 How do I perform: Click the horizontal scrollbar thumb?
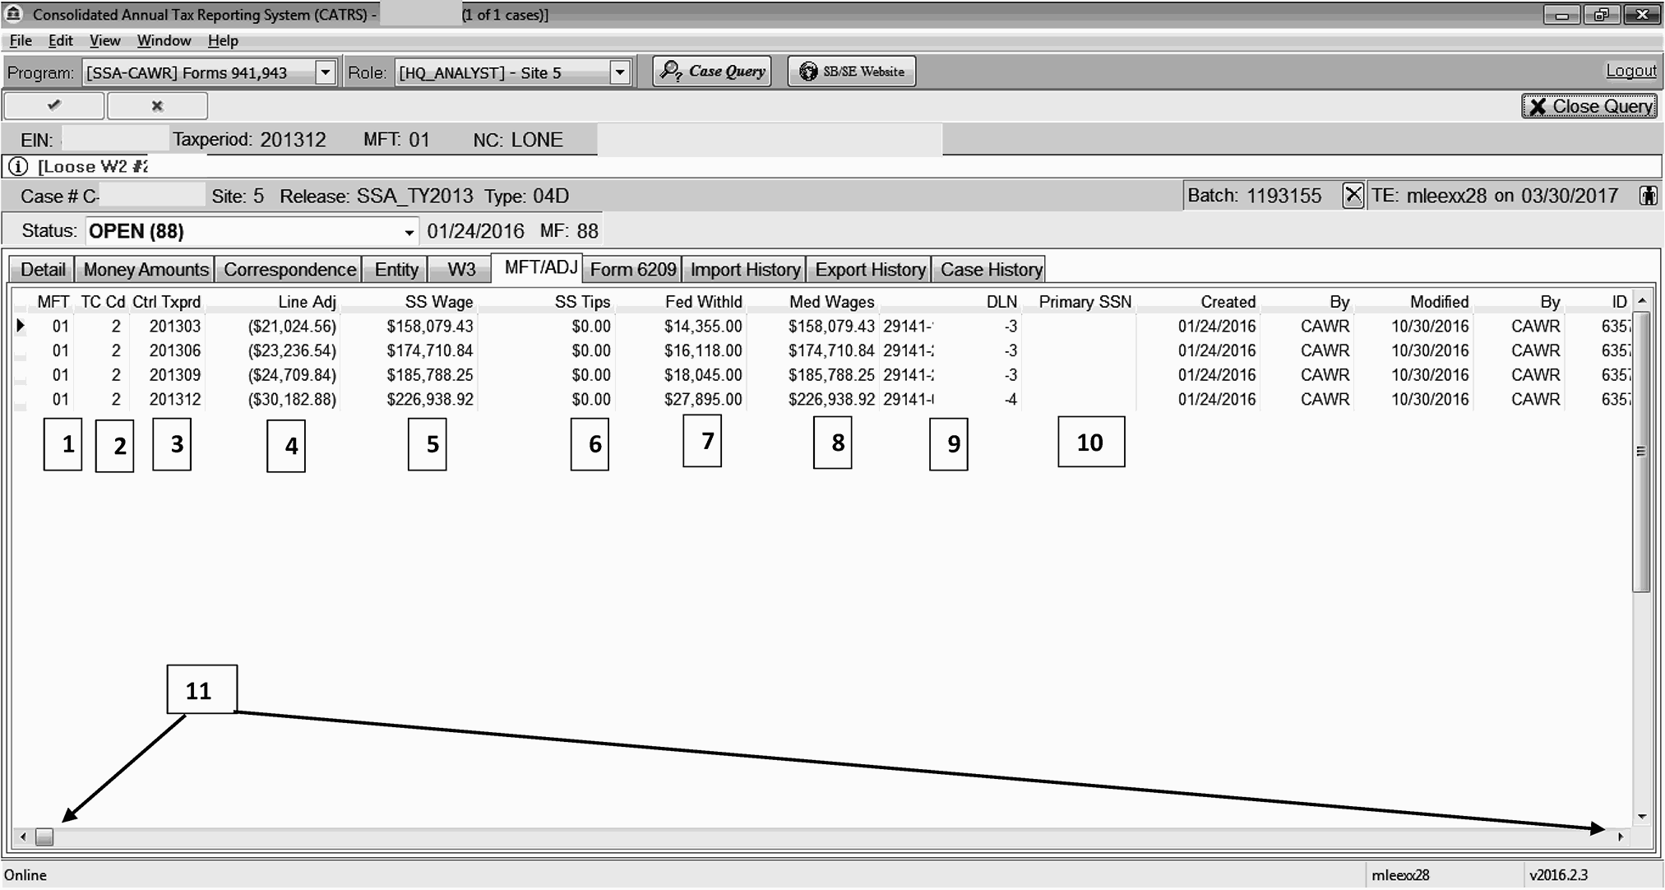click(x=44, y=837)
